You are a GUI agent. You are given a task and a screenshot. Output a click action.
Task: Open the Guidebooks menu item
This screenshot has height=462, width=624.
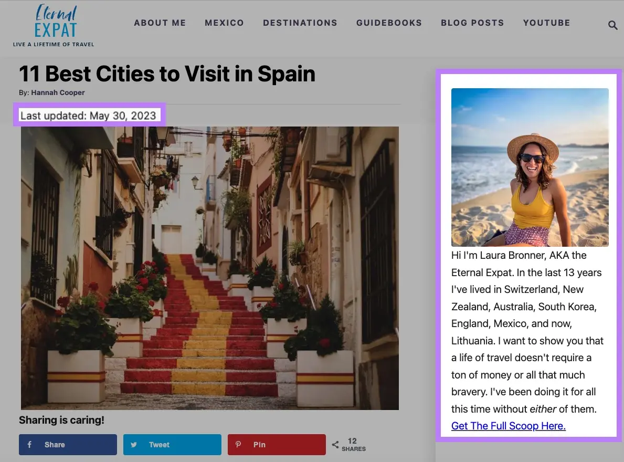[389, 23]
